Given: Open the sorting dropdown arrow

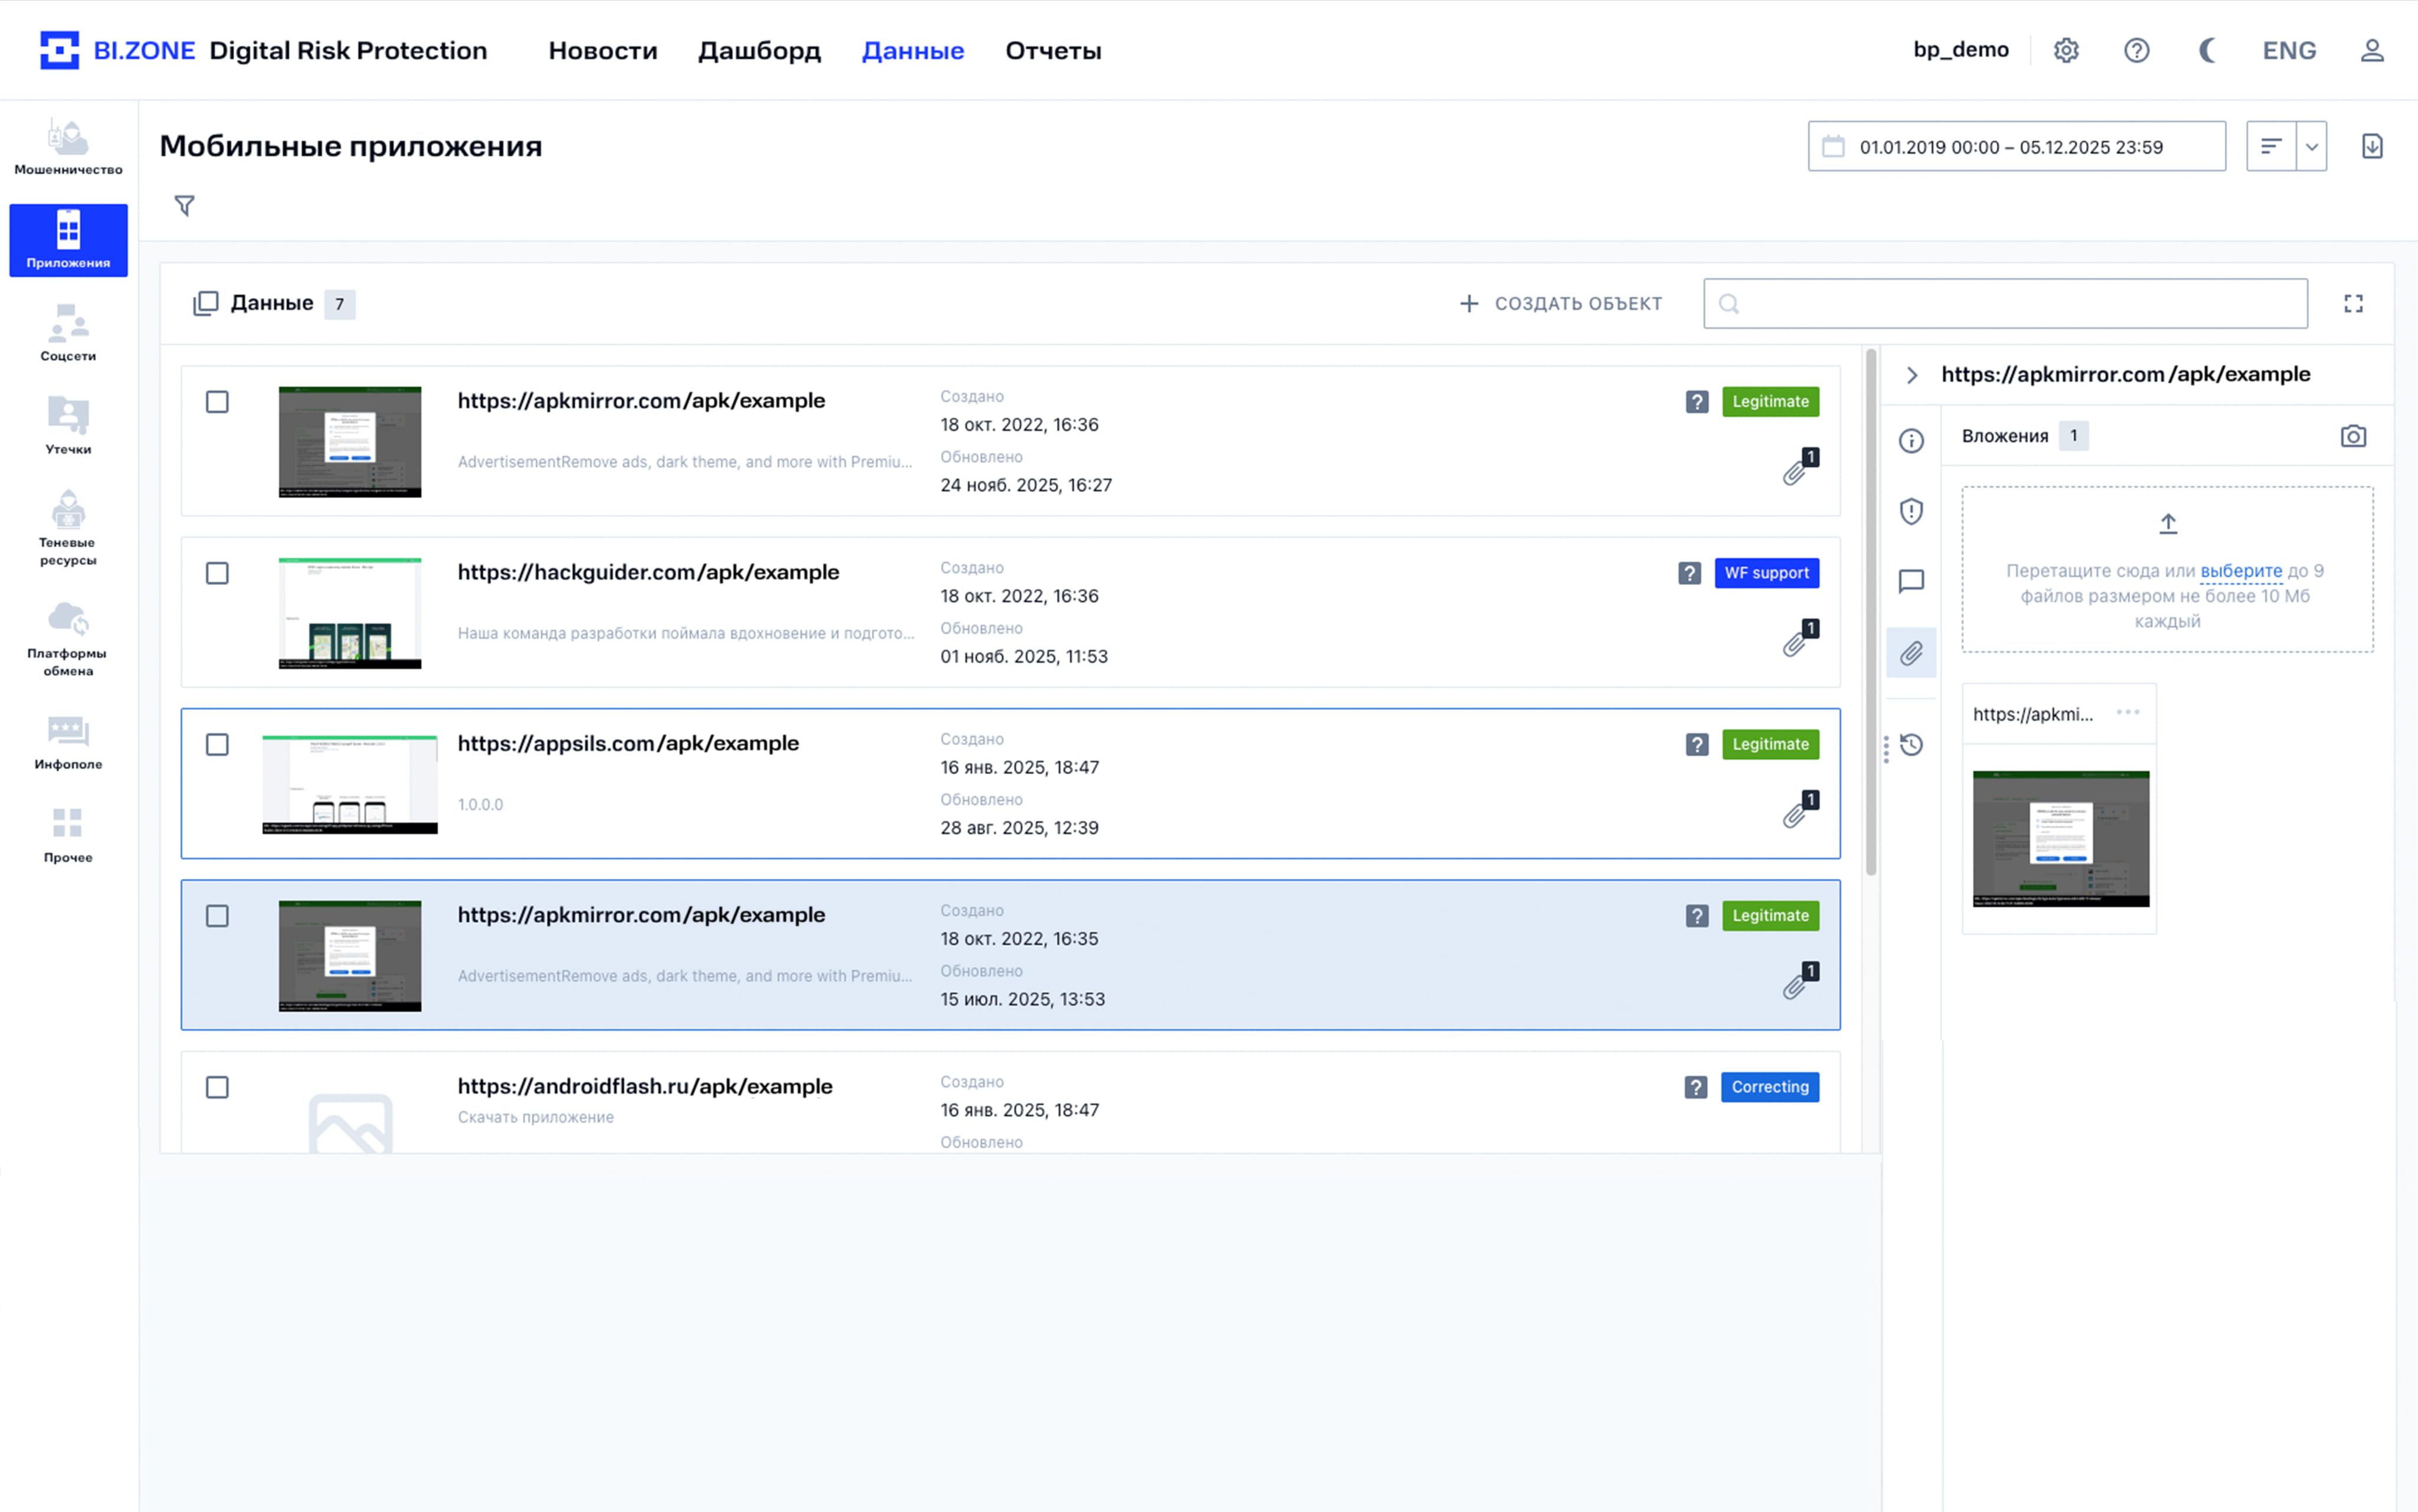Looking at the screenshot, I should tap(2311, 147).
